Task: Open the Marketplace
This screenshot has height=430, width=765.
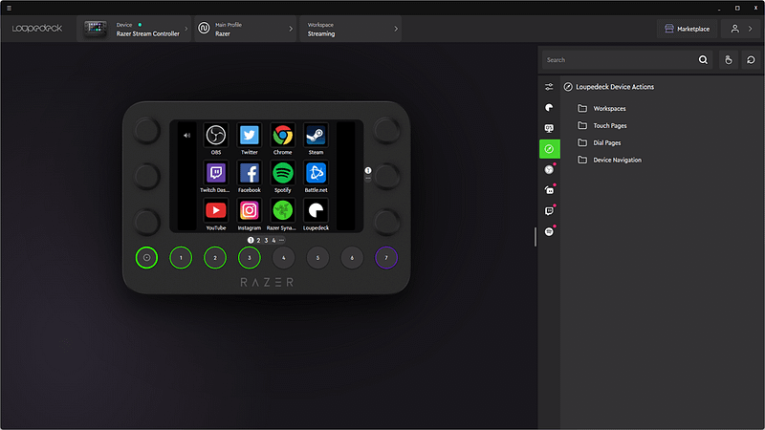Action: click(x=687, y=29)
